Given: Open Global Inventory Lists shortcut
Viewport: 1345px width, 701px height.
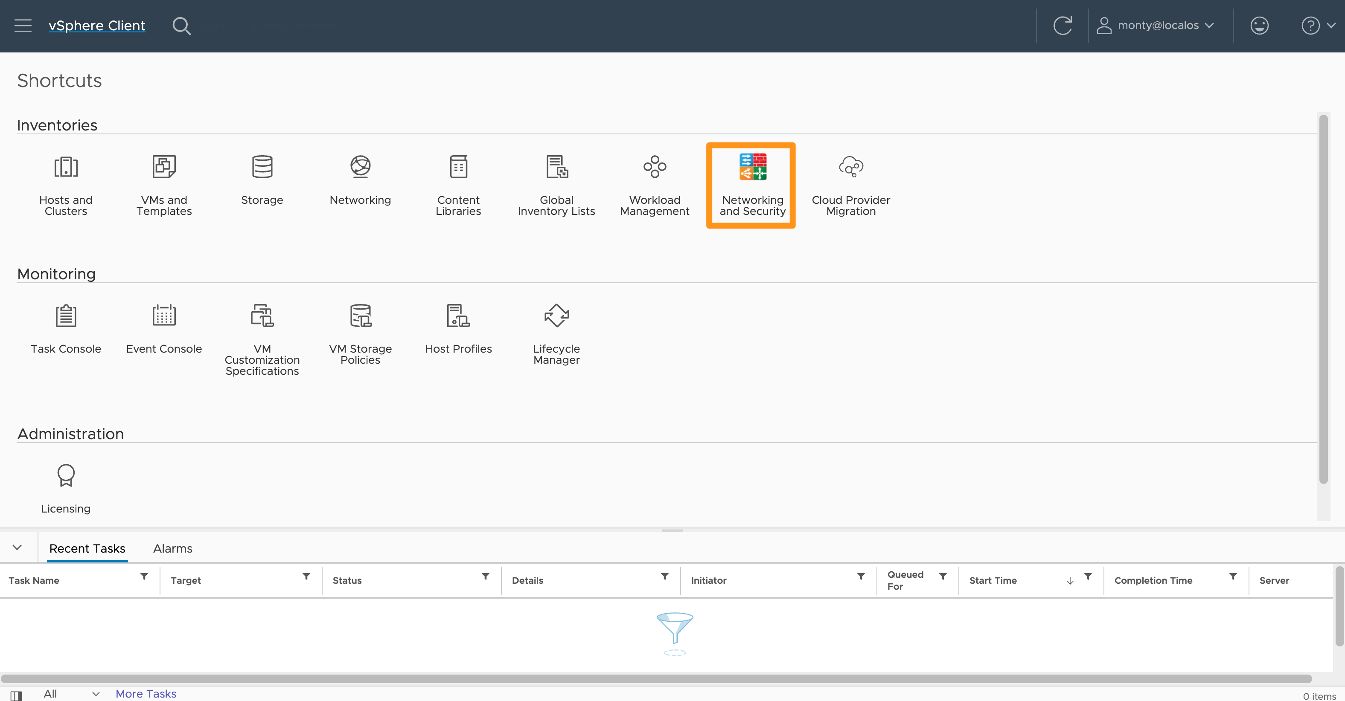Looking at the screenshot, I should [556, 185].
